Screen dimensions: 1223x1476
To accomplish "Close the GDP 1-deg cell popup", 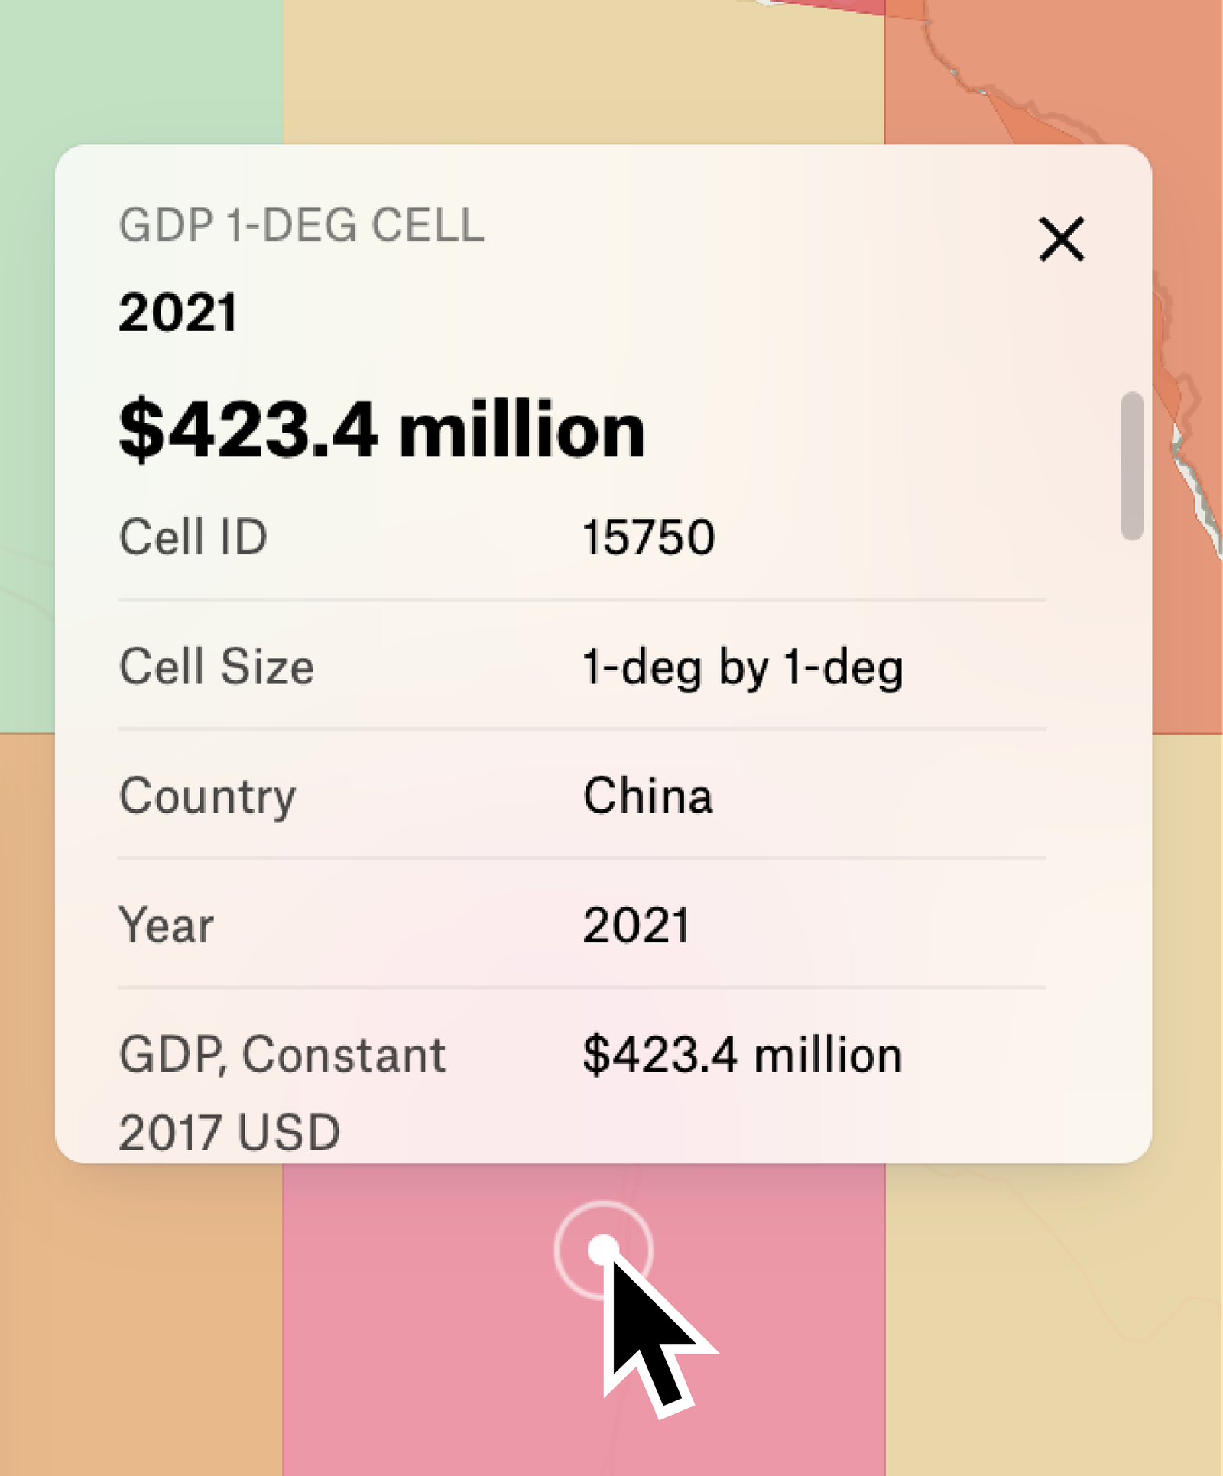I will pos(1061,239).
